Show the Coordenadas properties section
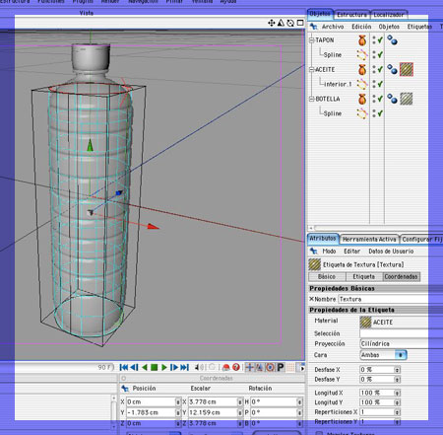The height and width of the screenshot is (435, 443). [401, 277]
